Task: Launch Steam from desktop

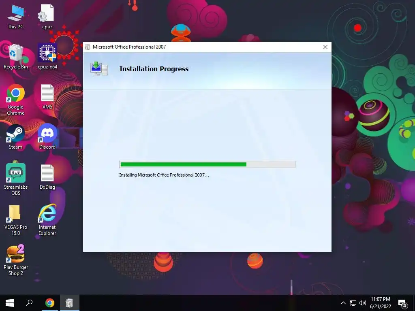Action: (16, 137)
